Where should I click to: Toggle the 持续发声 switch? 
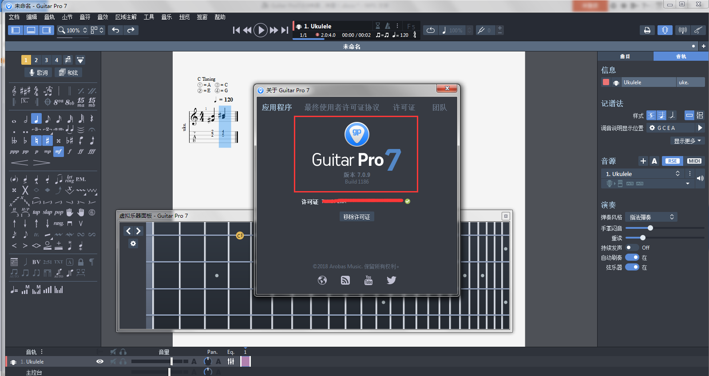pyautogui.click(x=632, y=248)
